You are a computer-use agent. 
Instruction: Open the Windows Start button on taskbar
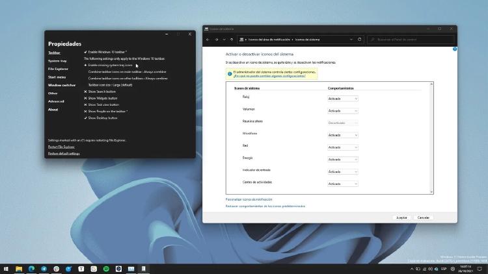point(6,268)
